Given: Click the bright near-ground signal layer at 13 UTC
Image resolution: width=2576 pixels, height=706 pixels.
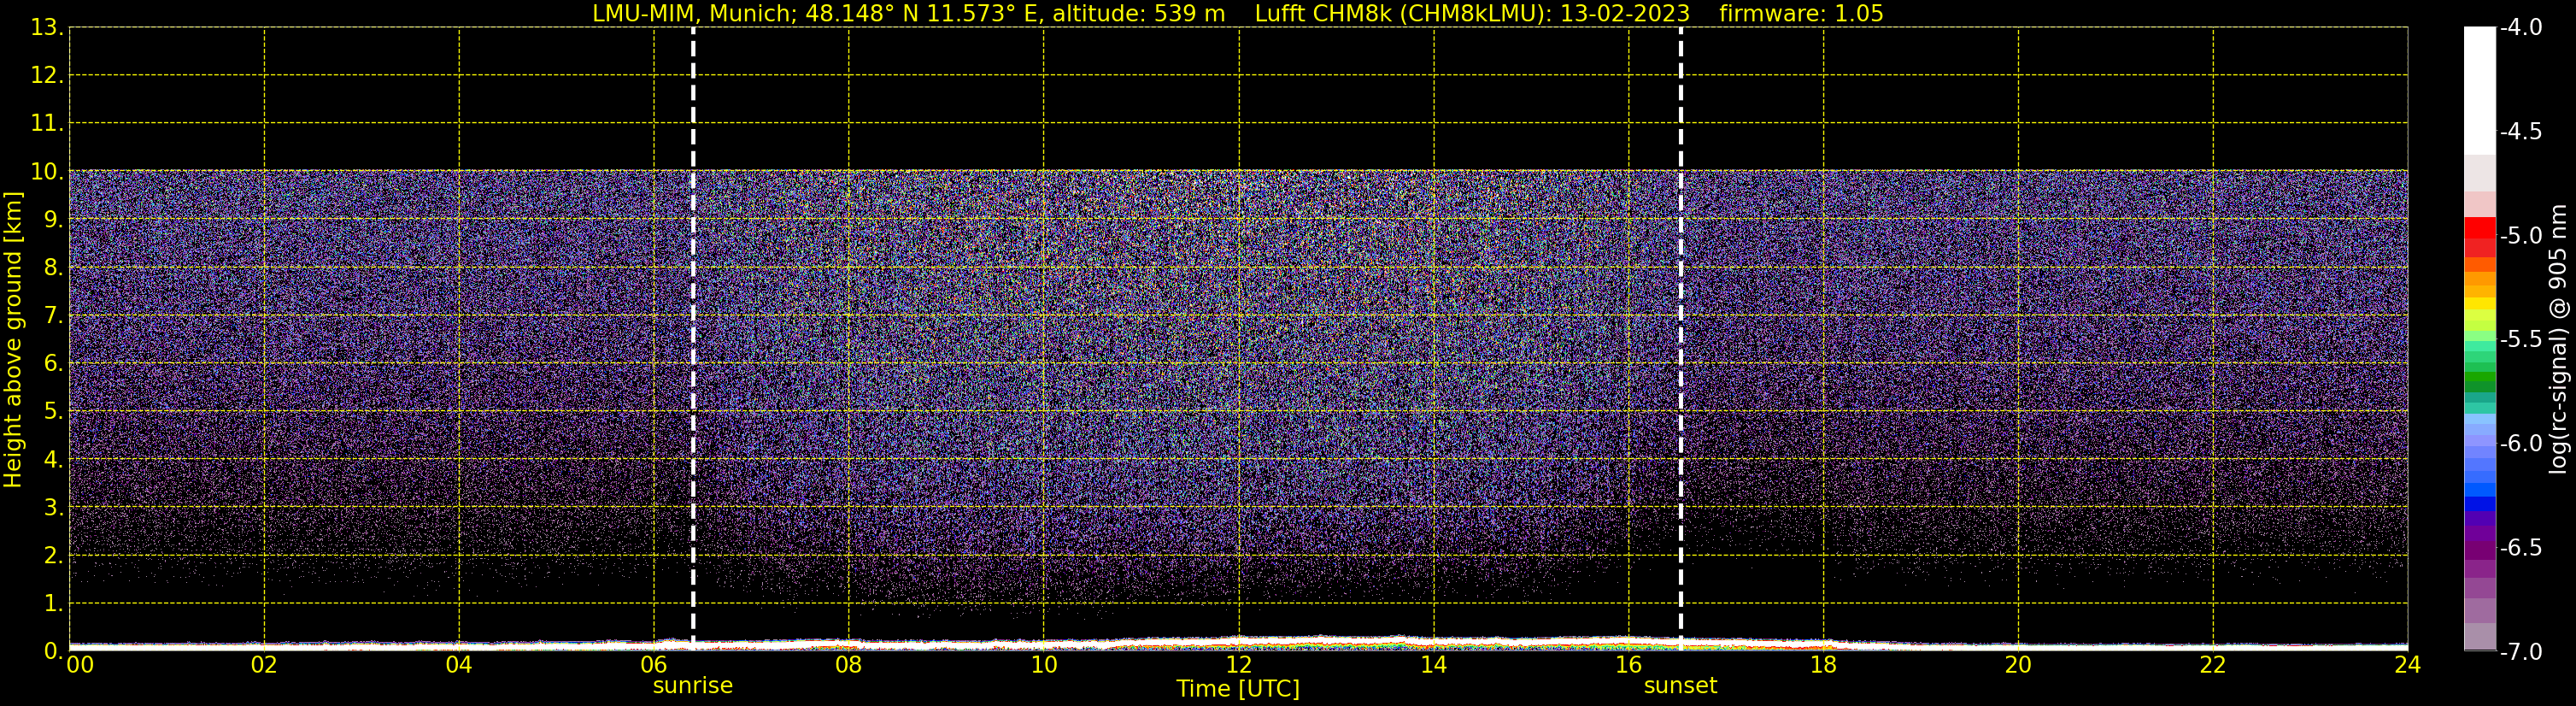Looking at the screenshot, I should coord(1336,642).
